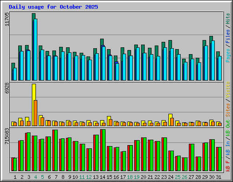Select day 10 on the x-axis

[x=75, y=177]
